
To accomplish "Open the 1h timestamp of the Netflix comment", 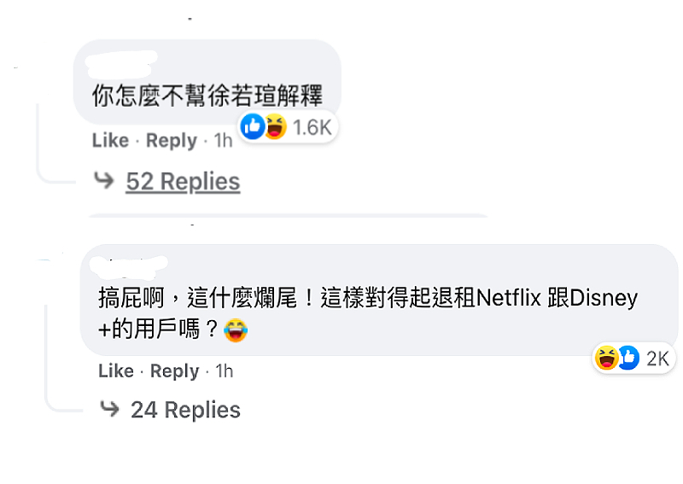I will 224,370.
